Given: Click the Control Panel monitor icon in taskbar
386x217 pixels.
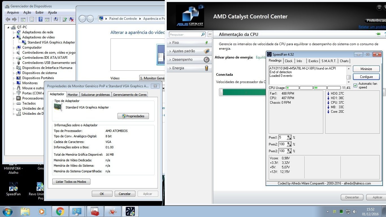Looking at the screenshot, I should [77, 211].
